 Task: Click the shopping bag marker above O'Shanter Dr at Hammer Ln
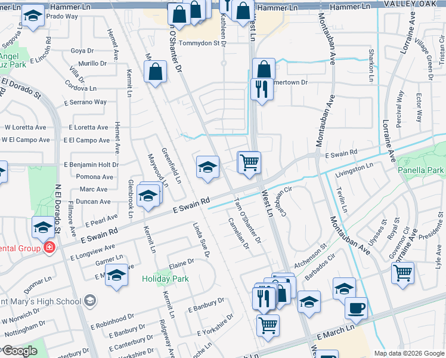tap(179, 15)
